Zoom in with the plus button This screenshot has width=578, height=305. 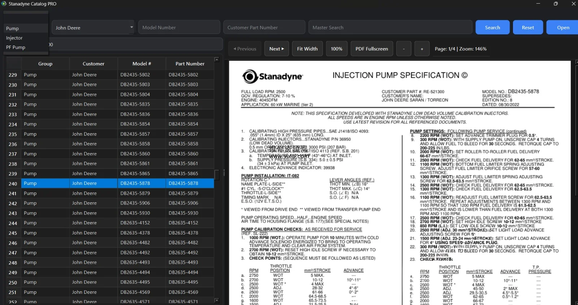click(x=422, y=49)
